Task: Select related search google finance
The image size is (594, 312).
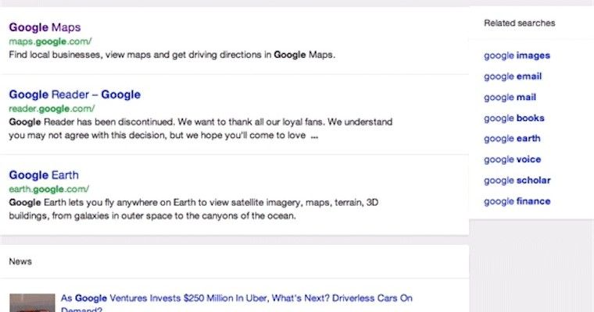Action: (x=517, y=201)
